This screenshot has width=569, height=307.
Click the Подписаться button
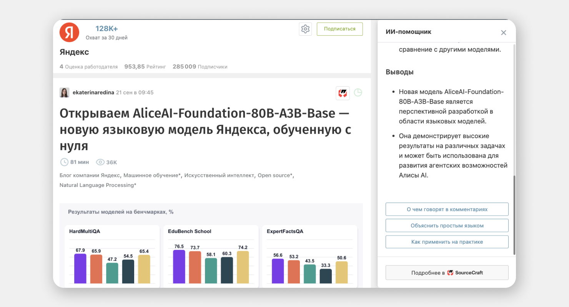coord(339,29)
